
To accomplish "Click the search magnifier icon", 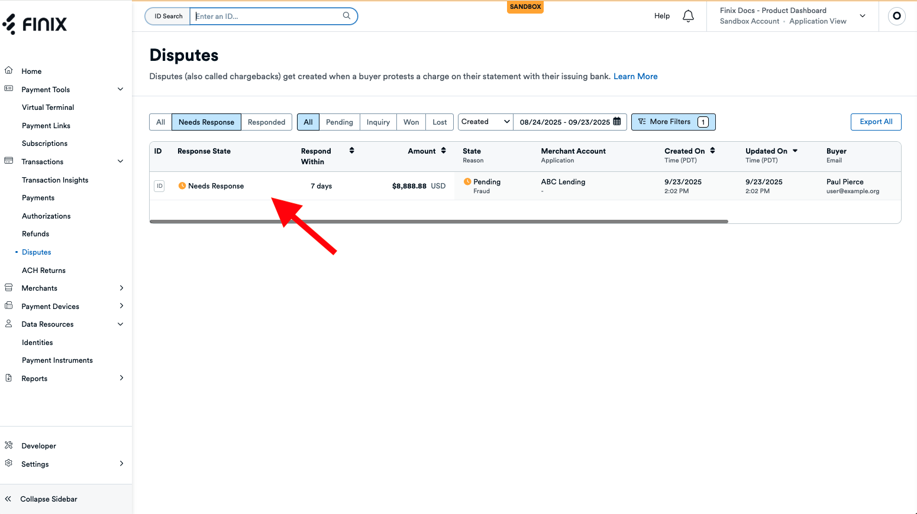I will [x=347, y=16].
